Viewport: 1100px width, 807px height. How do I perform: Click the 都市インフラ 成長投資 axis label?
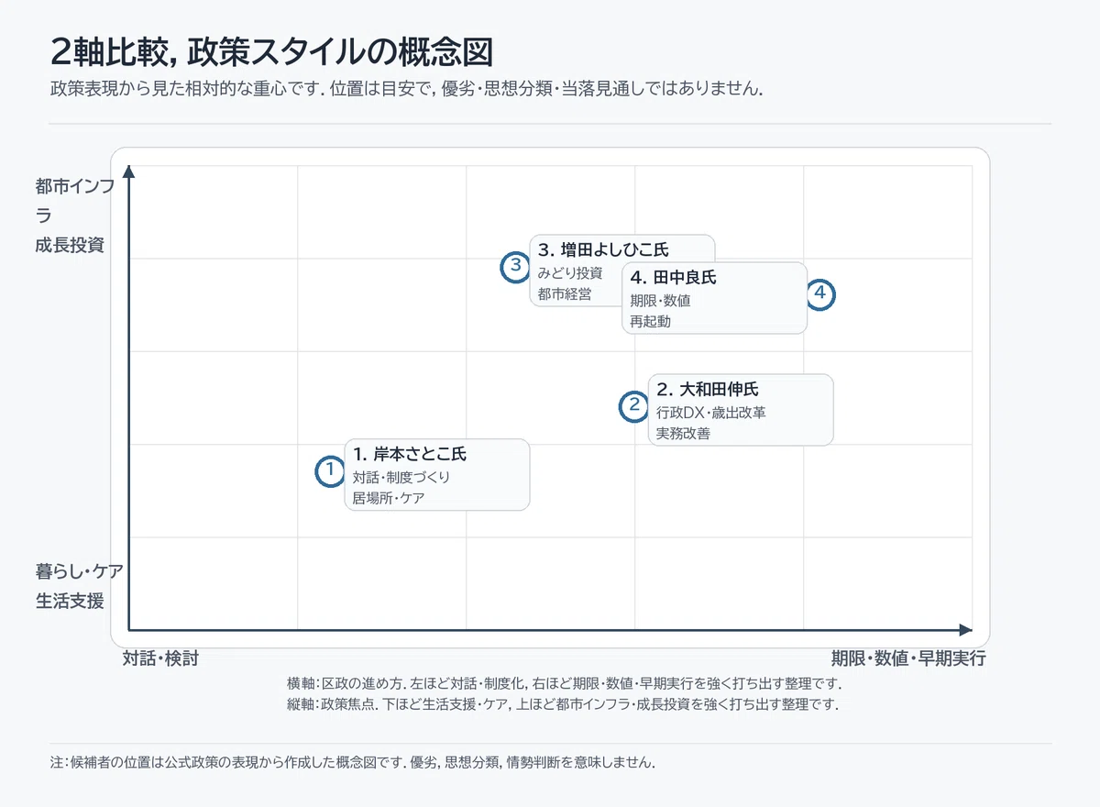75,216
